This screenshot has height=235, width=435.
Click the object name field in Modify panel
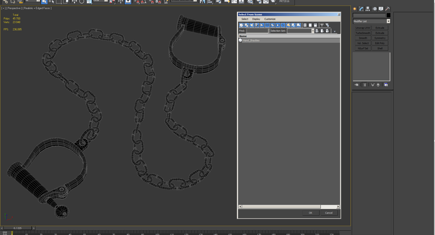pyautogui.click(x=369, y=15)
